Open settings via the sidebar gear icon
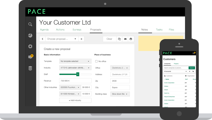The width and height of the screenshot is (212, 120). pyautogui.click(x=30, y=46)
